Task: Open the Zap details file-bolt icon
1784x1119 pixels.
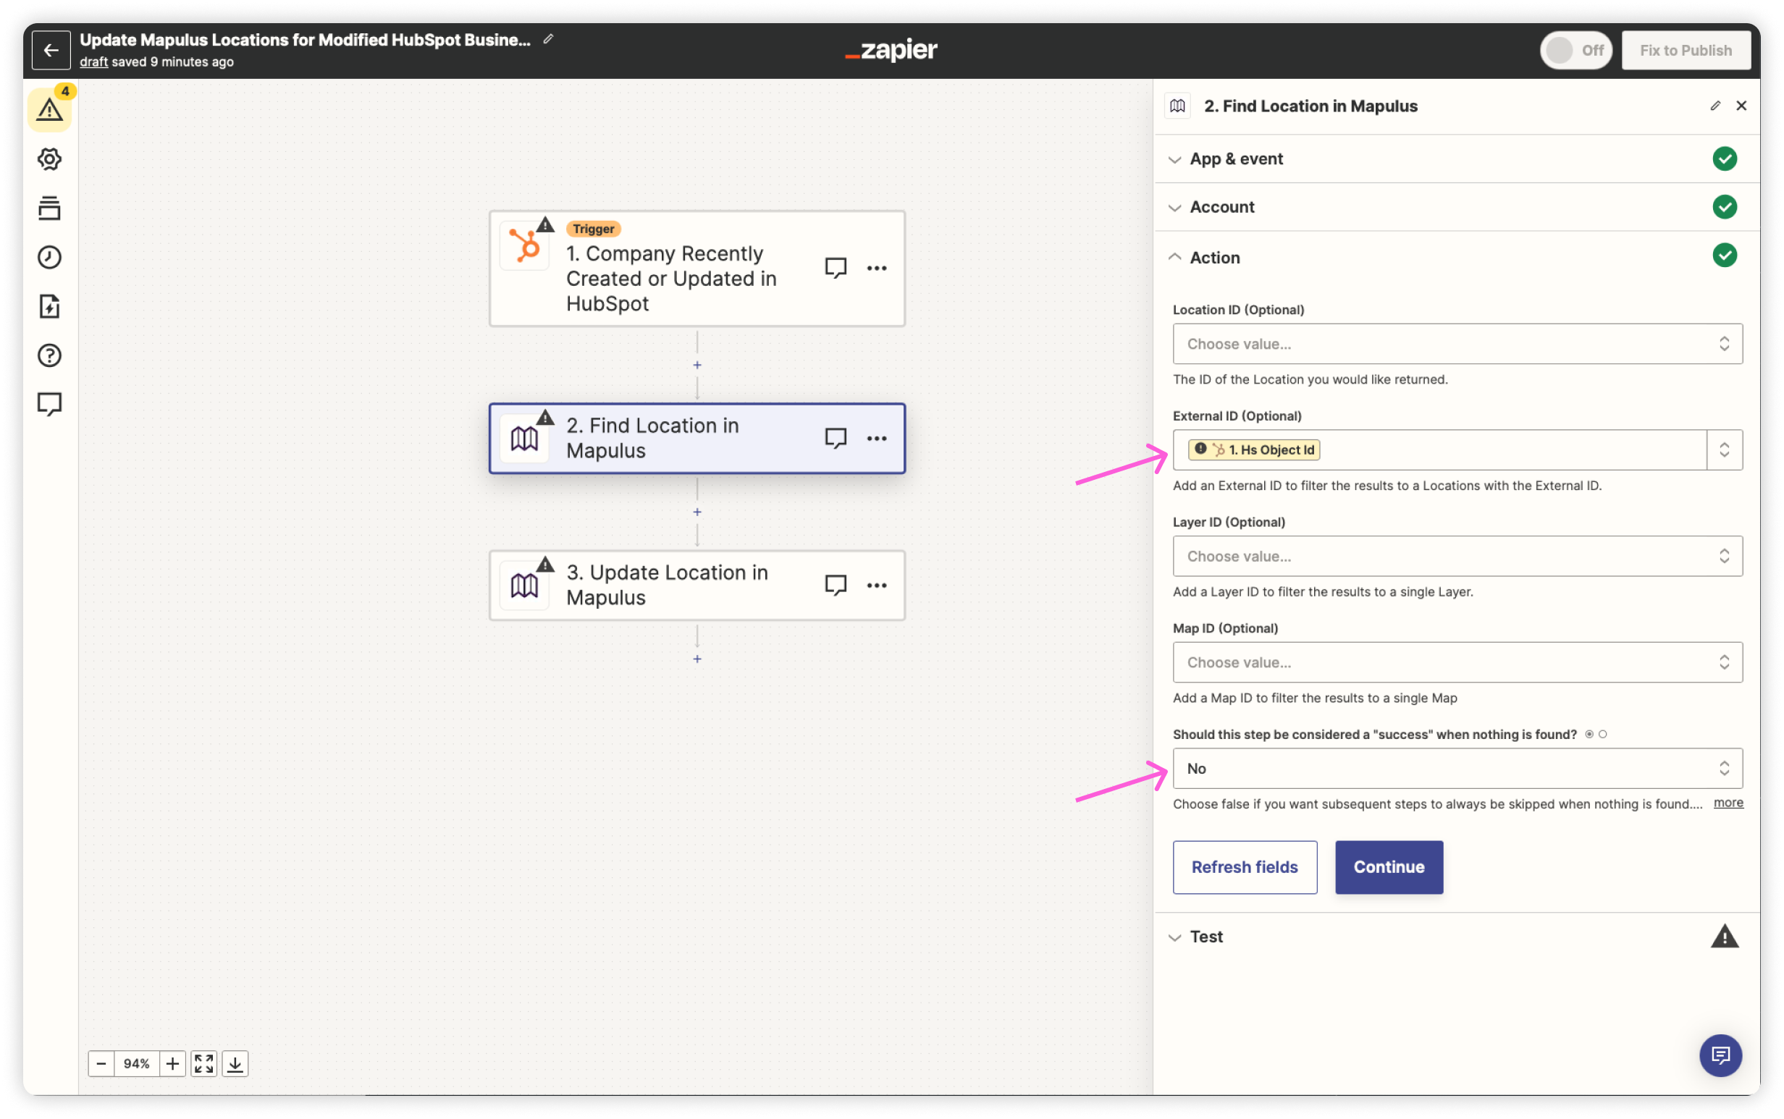Action: [x=50, y=306]
